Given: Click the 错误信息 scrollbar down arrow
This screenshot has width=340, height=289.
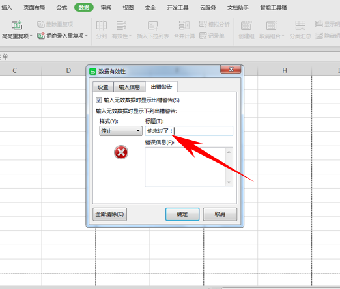Looking at the screenshot, I should click(x=229, y=182).
